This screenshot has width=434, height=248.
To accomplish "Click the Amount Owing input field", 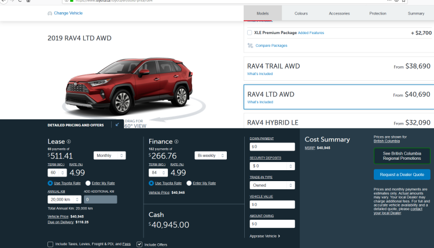I will tap(273, 224).
